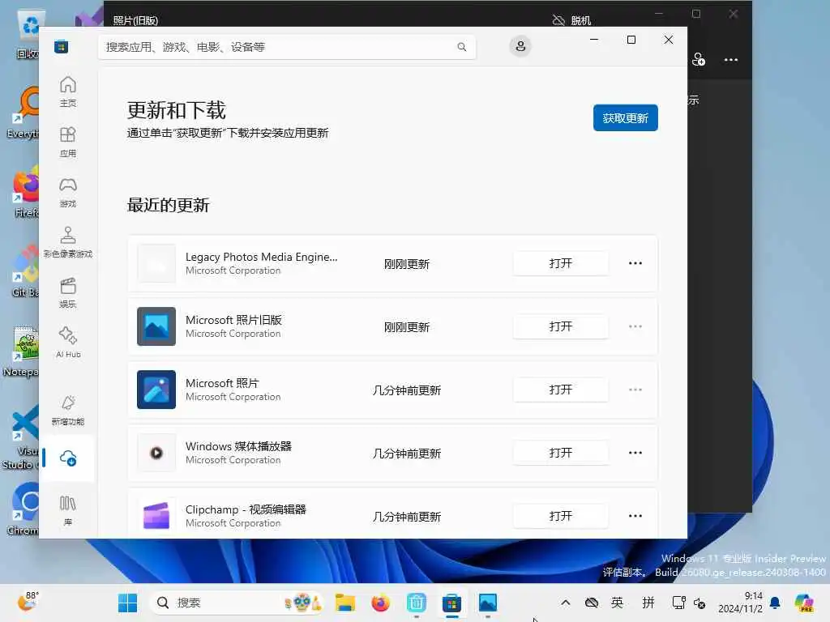Open Microsoft 照片 via 打开 button
The width and height of the screenshot is (830, 622).
560,390
